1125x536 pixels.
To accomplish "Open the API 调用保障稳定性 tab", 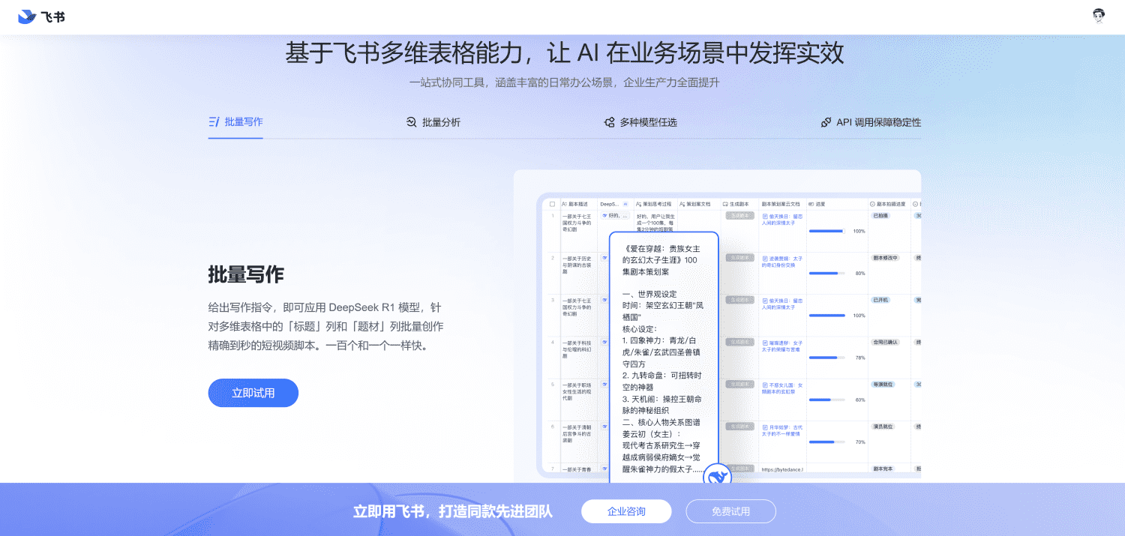I will coord(871,122).
